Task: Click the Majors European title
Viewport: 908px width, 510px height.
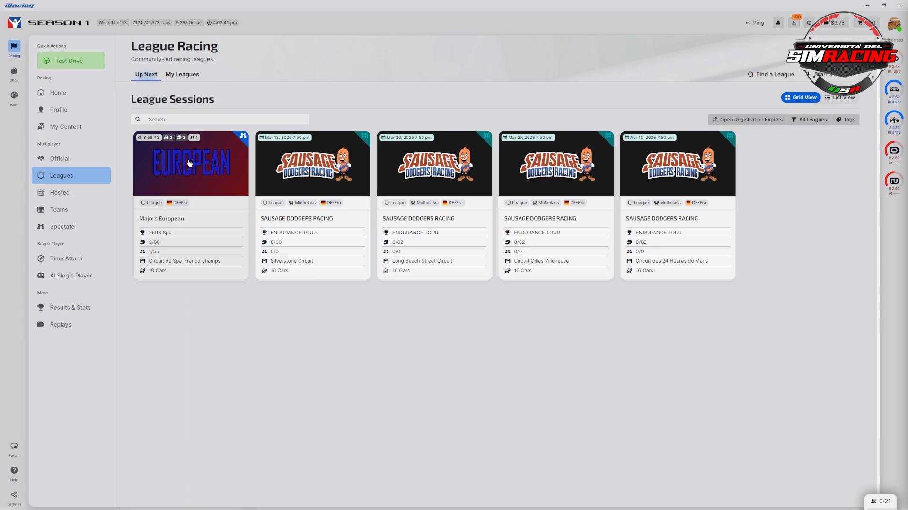Action: pos(161,219)
